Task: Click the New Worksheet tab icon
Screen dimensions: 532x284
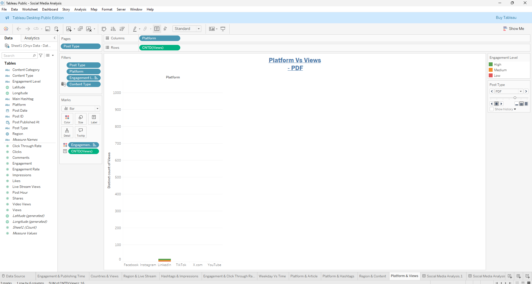Action: pos(510,276)
